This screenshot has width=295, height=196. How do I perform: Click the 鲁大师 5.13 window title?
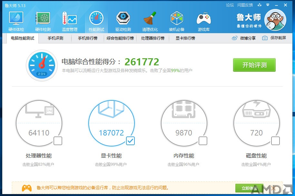click(15, 5)
